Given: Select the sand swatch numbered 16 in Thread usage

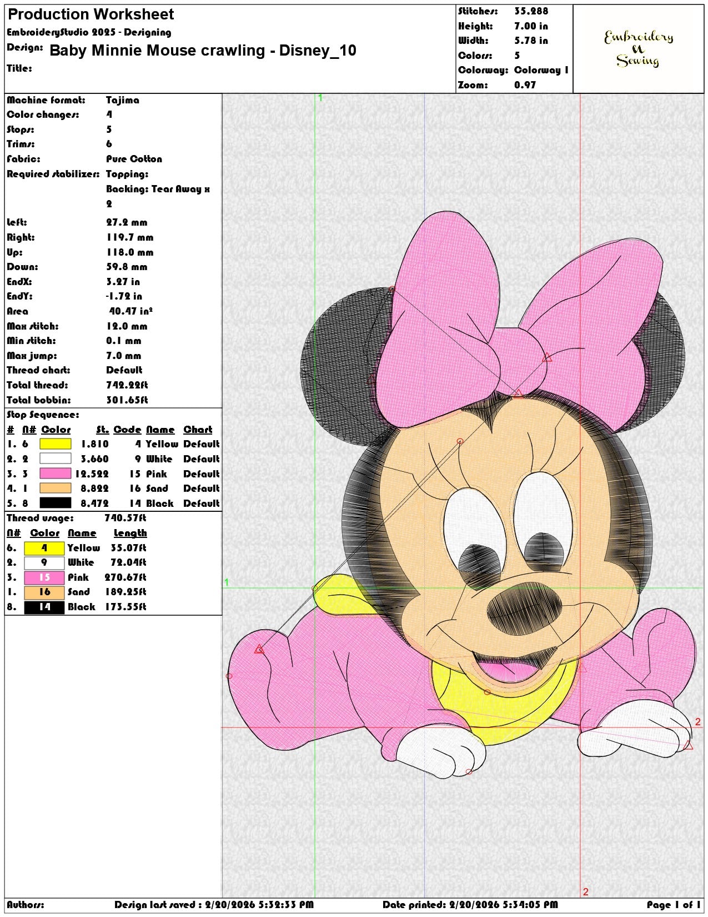Looking at the screenshot, I should point(44,592).
